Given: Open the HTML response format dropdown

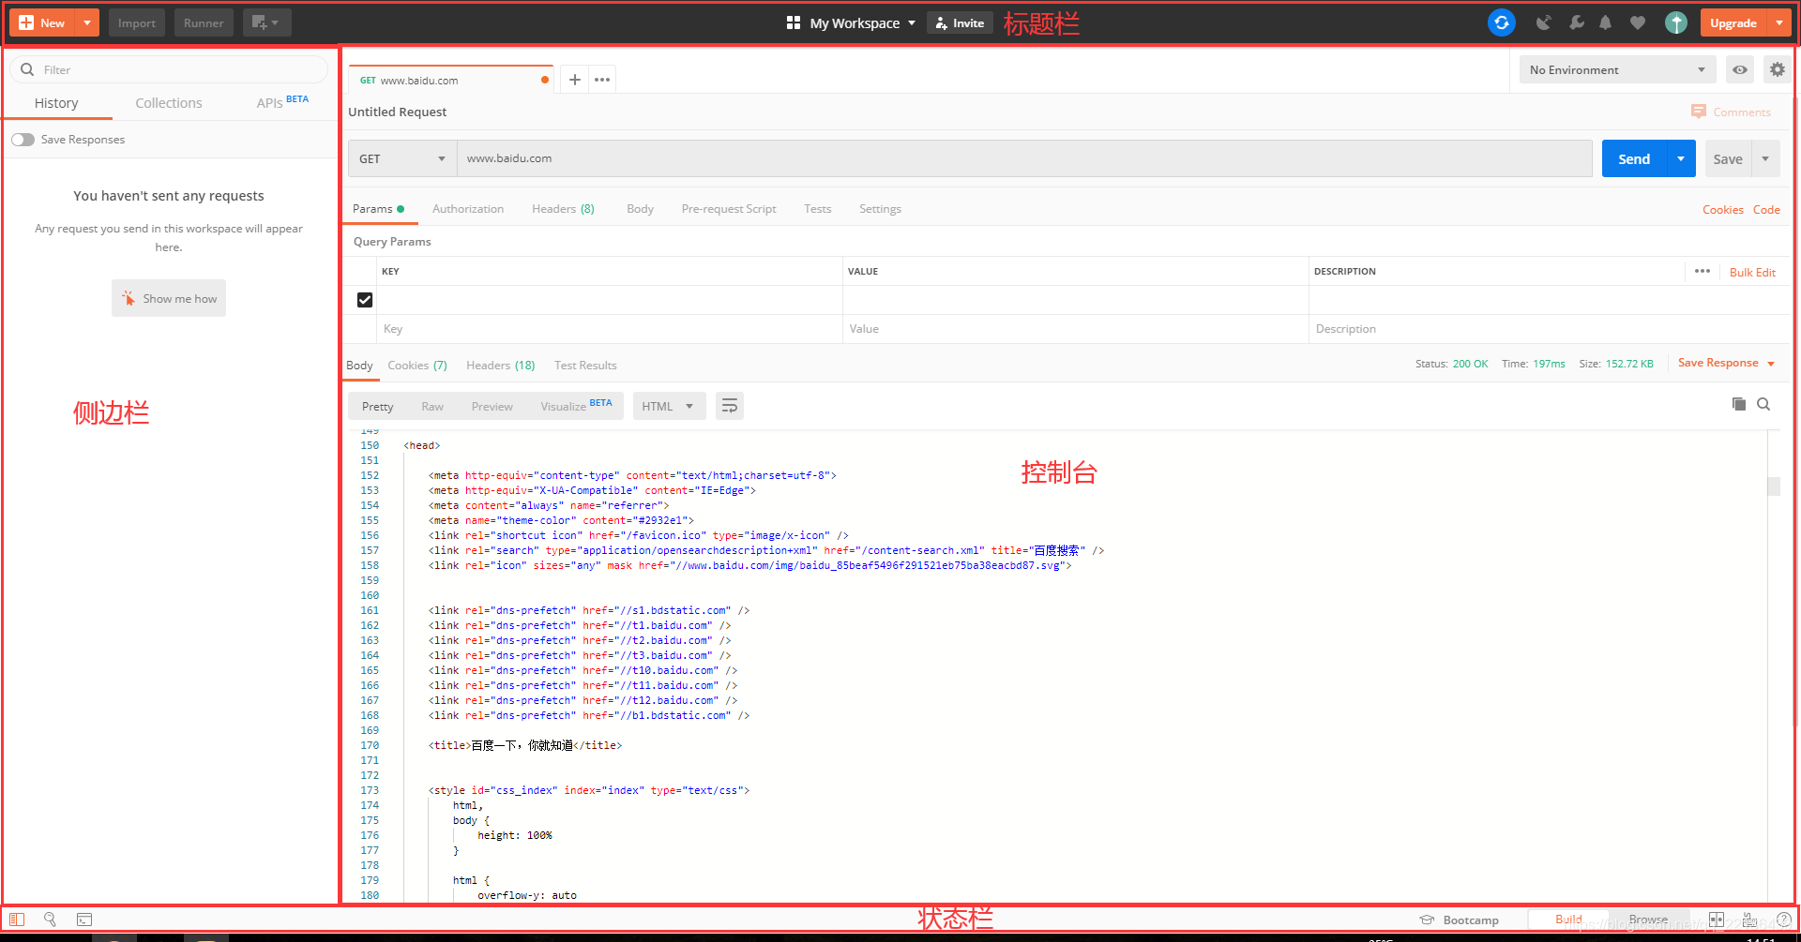Looking at the screenshot, I should (669, 406).
